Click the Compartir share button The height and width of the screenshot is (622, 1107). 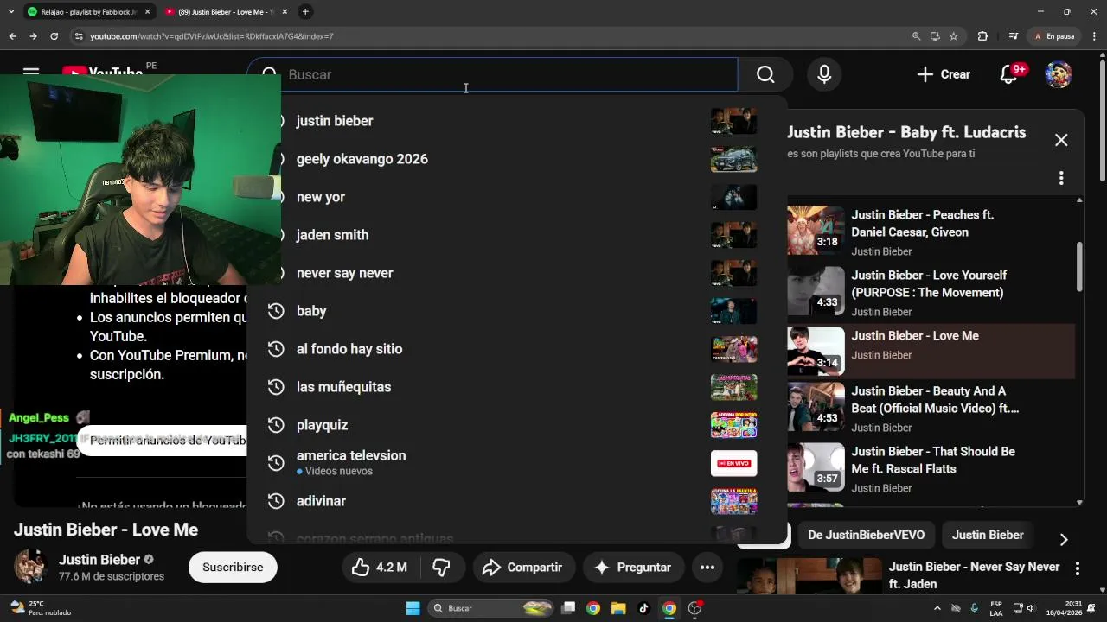[x=523, y=568]
